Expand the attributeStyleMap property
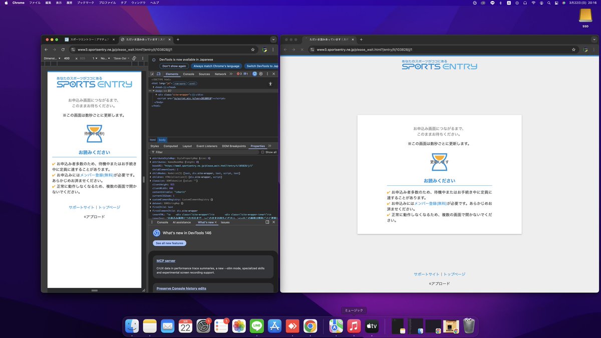Screen dimensions: 601x338 click(151, 158)
